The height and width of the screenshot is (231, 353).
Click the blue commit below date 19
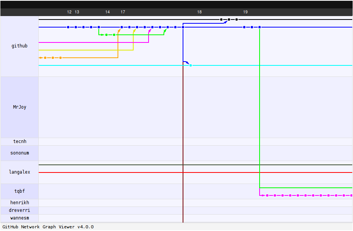click(x=244, y=27)
